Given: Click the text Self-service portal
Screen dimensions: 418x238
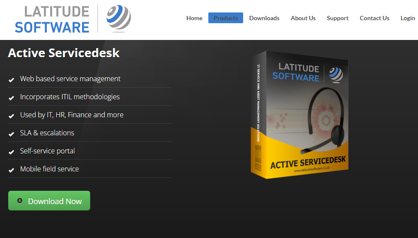Looking at the screenshot, I should pos(47,151).
